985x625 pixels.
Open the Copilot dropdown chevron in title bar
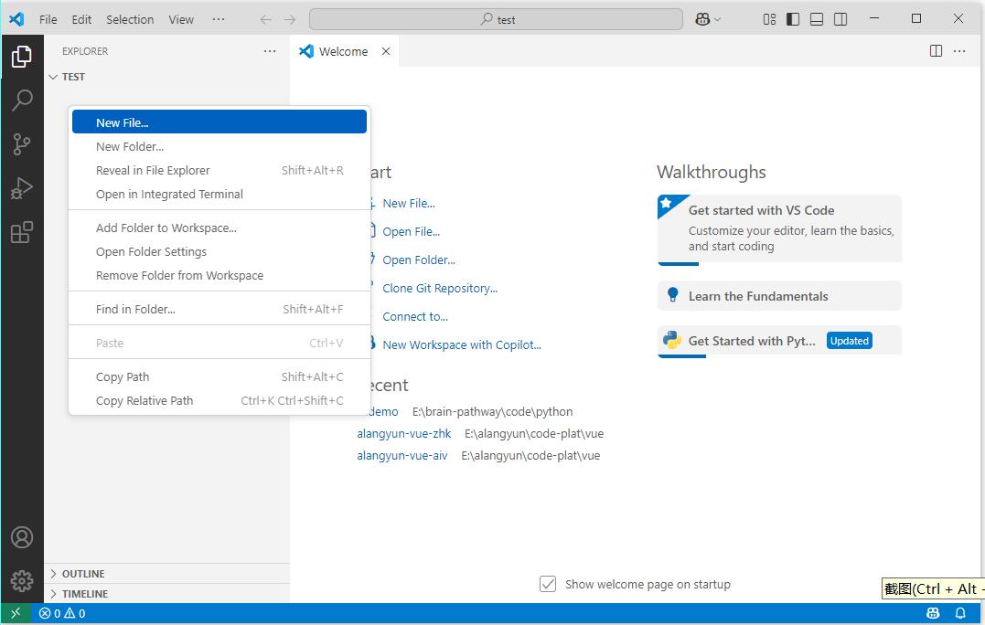(717, 19)
